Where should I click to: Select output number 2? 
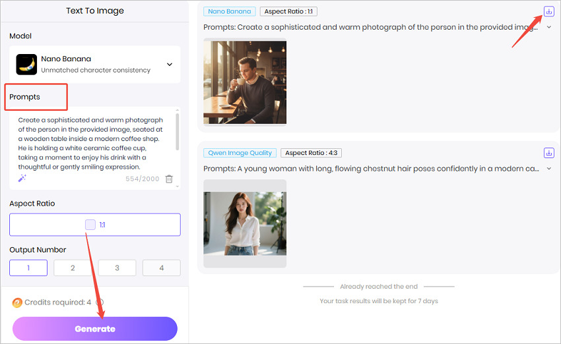coord(73,268)
